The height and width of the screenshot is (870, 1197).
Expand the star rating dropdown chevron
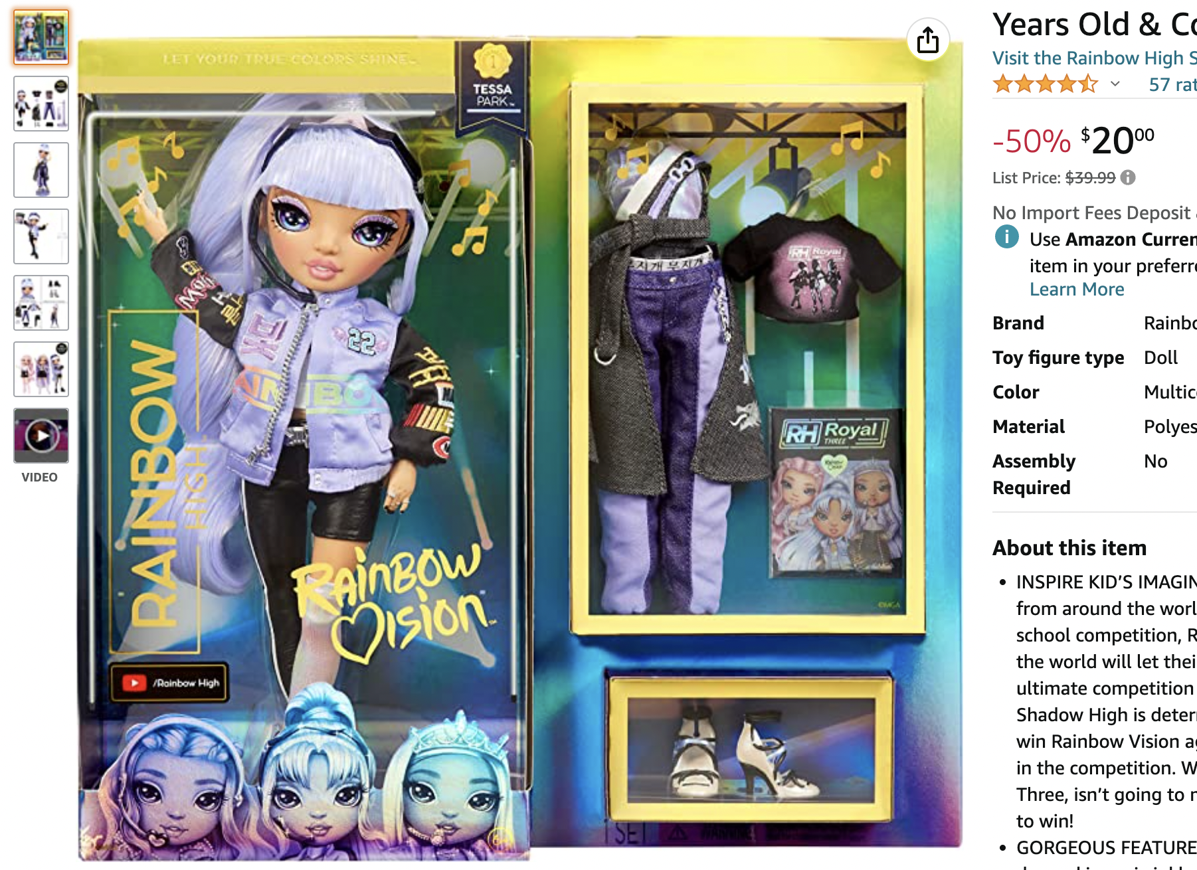[1115, 84]
